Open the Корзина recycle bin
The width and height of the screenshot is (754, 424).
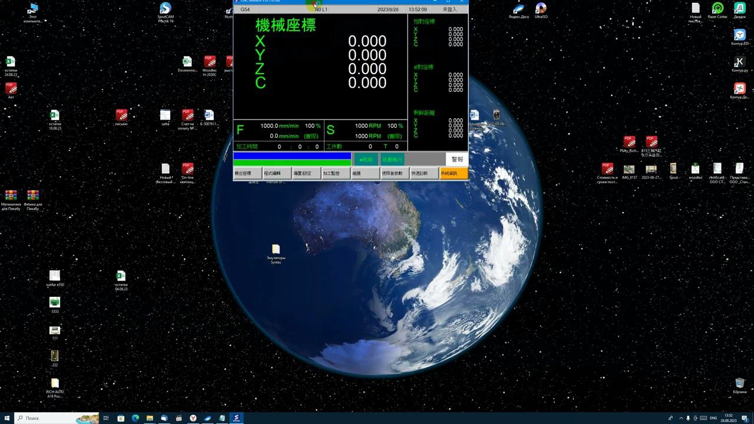pyautogui.click(x=740, y=386)
